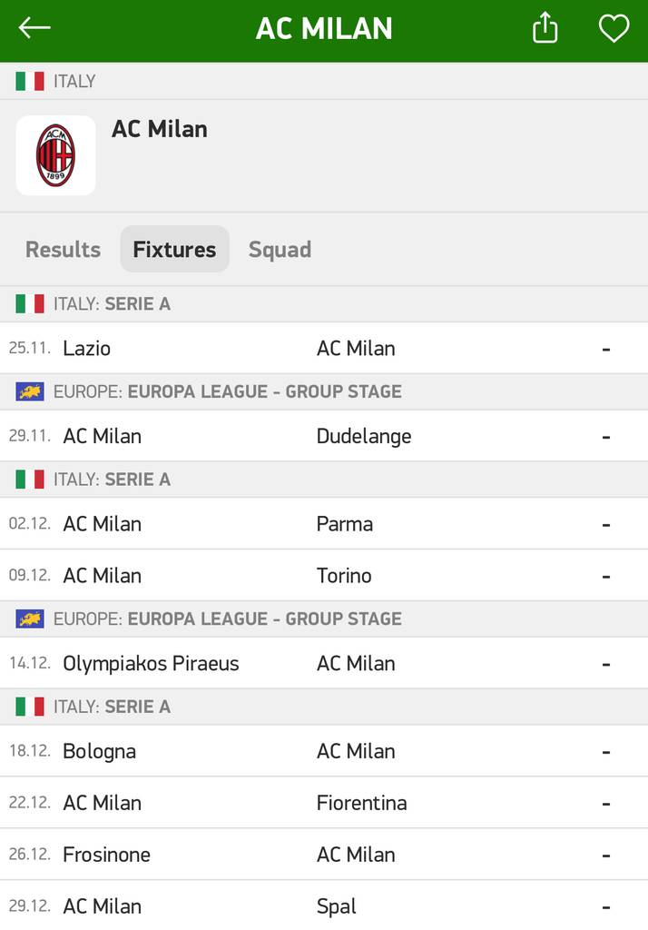The width and height of the screenshot is (648, 930).
Task: Open the Squad tab
Action: [x=280, y=249]
